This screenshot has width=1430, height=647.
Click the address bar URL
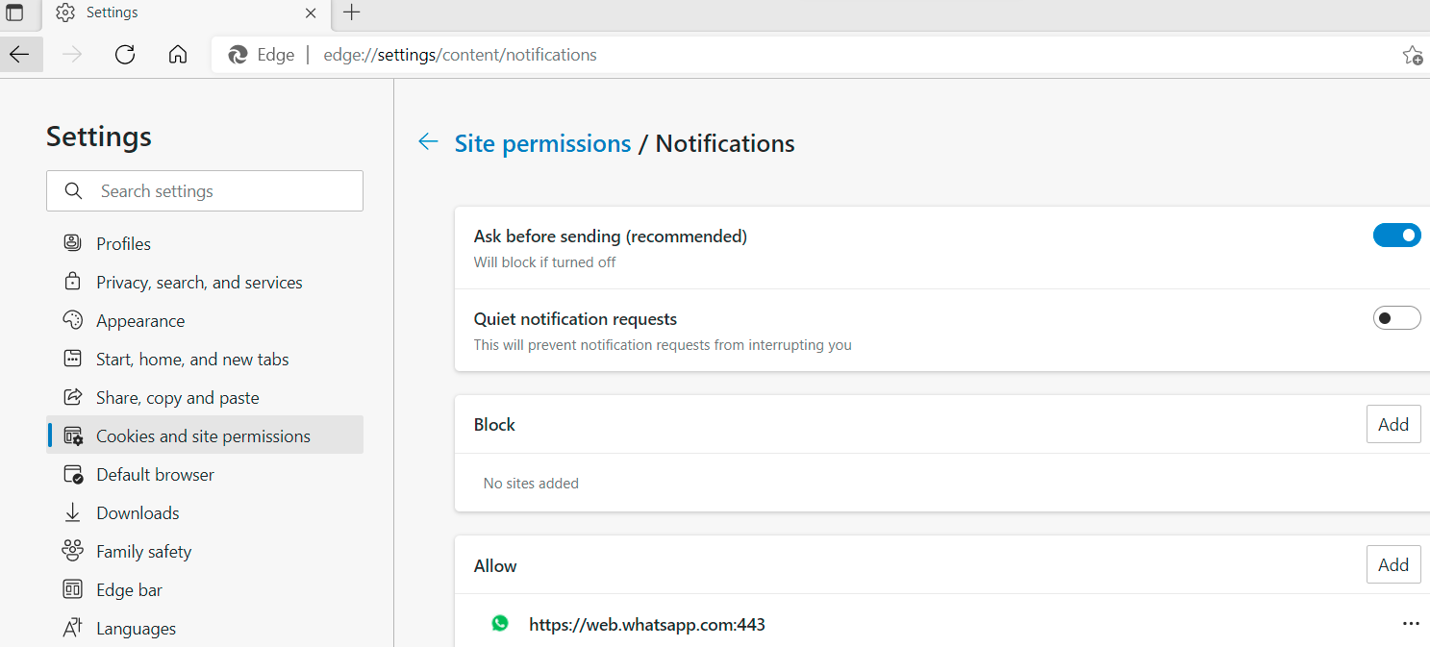click(461, 55)
